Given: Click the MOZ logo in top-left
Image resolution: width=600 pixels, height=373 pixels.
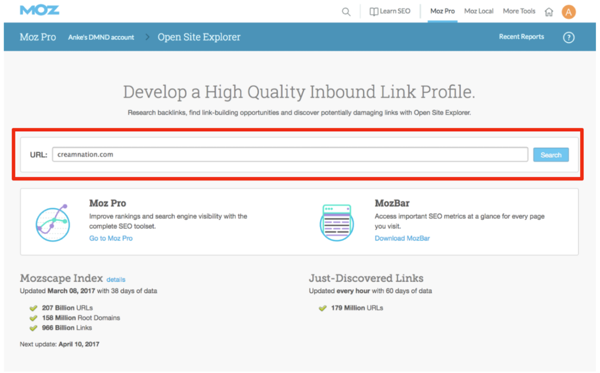Looking at the screenshot, I should [x=40, y=11].
